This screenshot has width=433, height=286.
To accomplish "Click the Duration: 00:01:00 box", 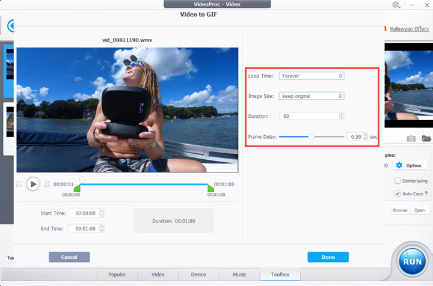I will tap(174, 221).
